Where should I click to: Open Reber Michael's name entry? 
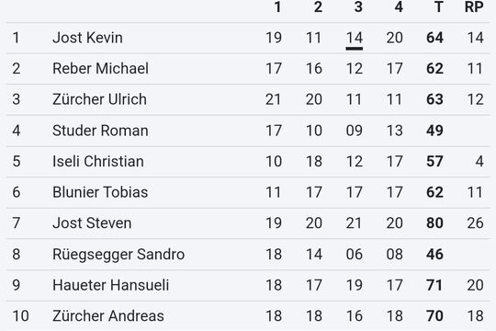[x=100, y=68]
